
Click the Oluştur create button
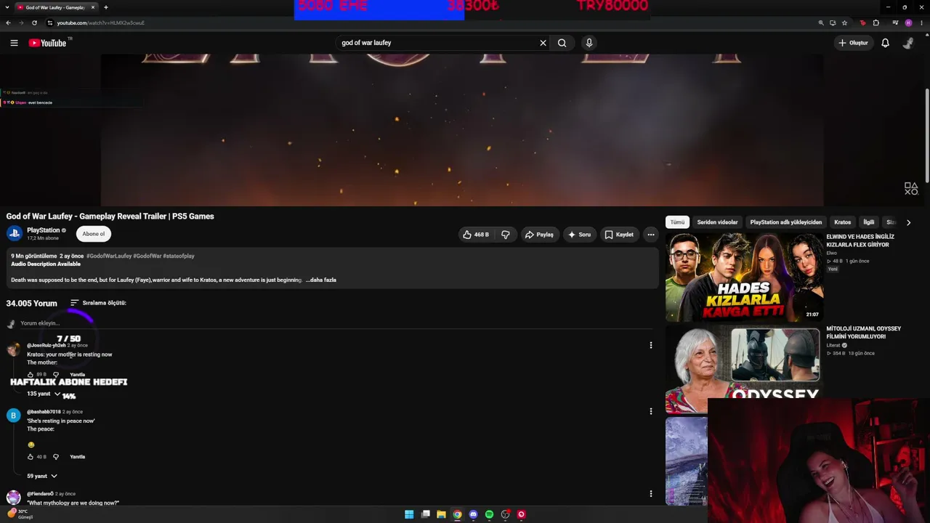854,43
